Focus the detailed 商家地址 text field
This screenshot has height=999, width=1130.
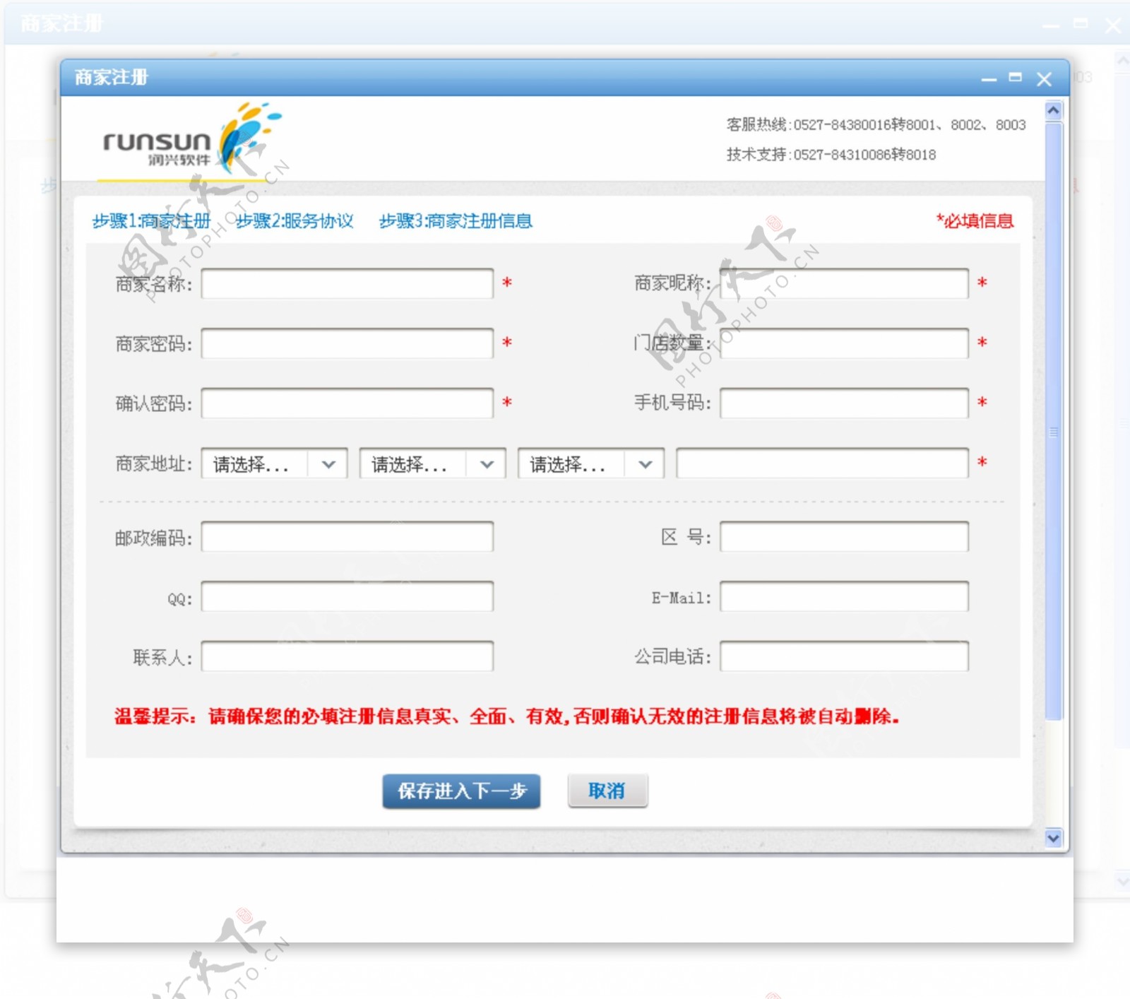822,463
